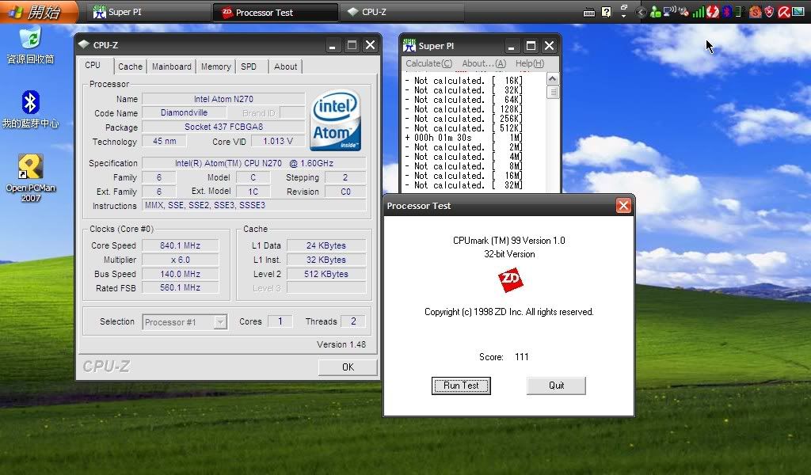Click the x 6.0 multiplier value
The image size is (811, 475).
pos(180,260)
